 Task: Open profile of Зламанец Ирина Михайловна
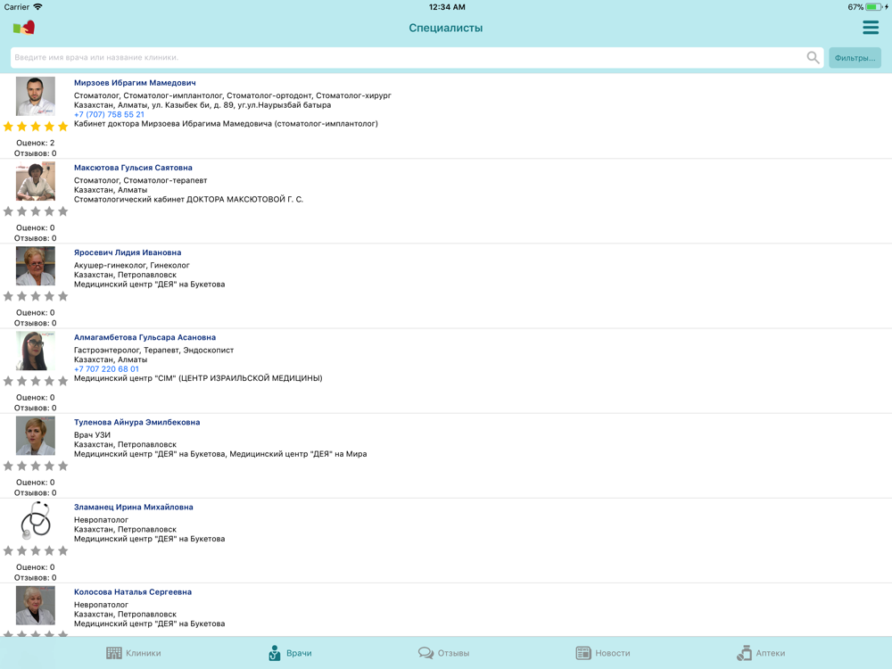[x=134, y=507]
